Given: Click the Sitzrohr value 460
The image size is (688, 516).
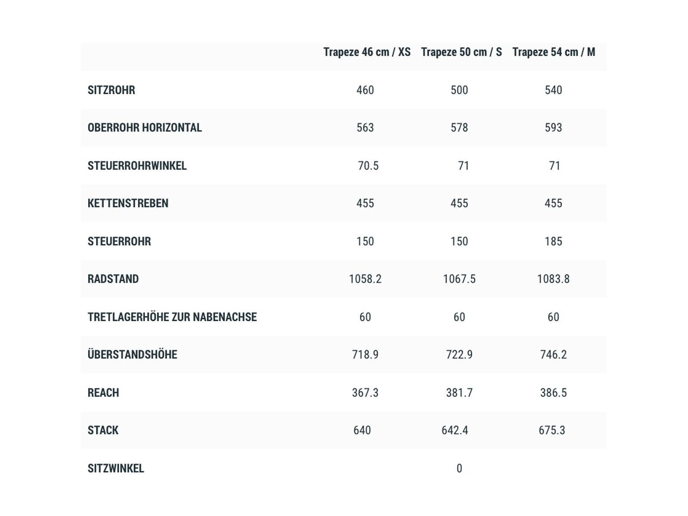Looking at the screenshot, I should coord(365,90).
